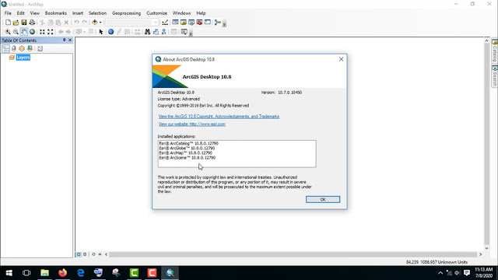Open the Insert menu
The image size is (498, 280).
[x=78, y=13]
